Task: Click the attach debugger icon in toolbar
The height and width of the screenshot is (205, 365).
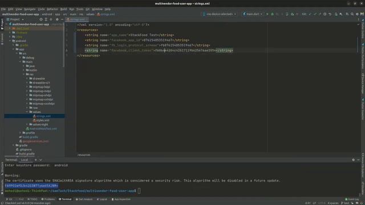Action: click(292, 14)
